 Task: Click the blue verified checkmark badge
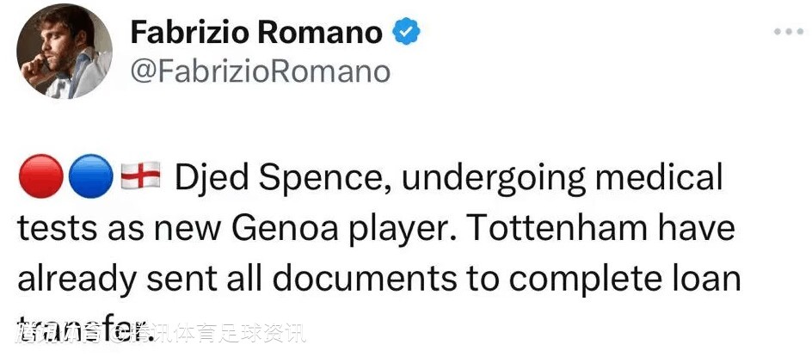(406, 33)
